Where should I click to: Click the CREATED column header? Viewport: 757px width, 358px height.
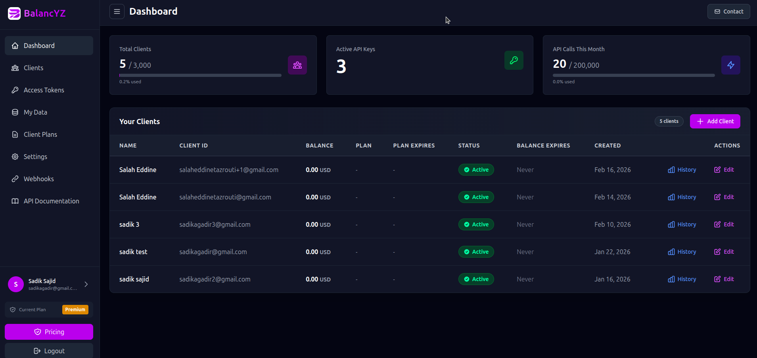point(608,145)
